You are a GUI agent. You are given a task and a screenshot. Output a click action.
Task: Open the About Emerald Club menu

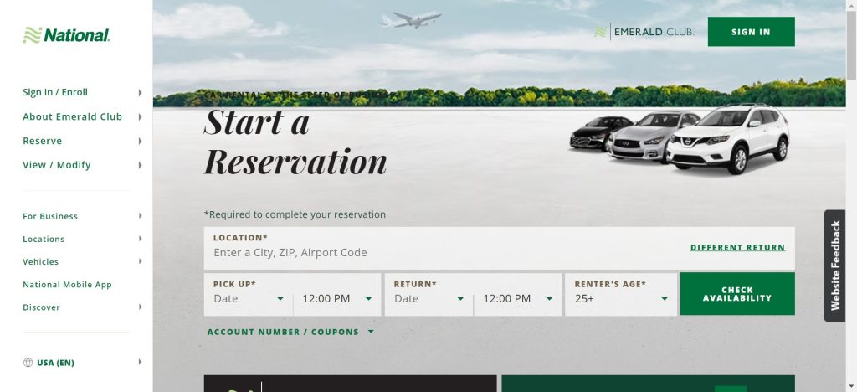coord(73,117)
